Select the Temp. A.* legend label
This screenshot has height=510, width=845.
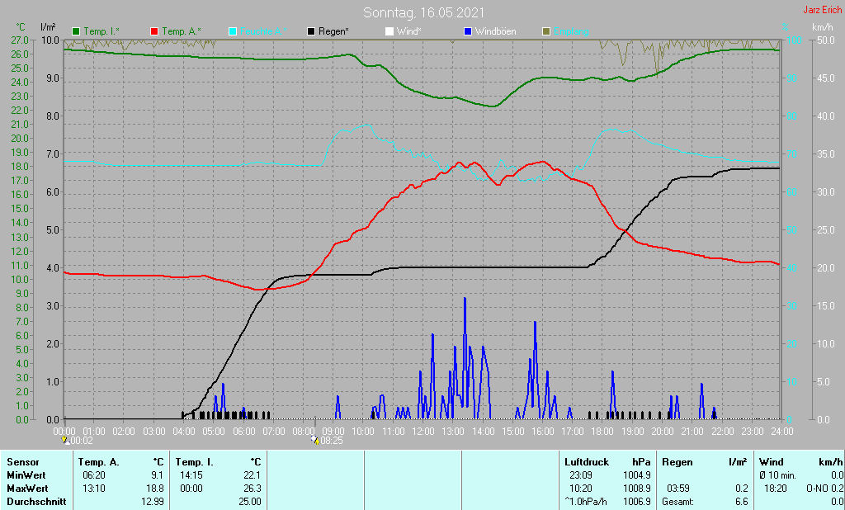[x=182, y=32]
